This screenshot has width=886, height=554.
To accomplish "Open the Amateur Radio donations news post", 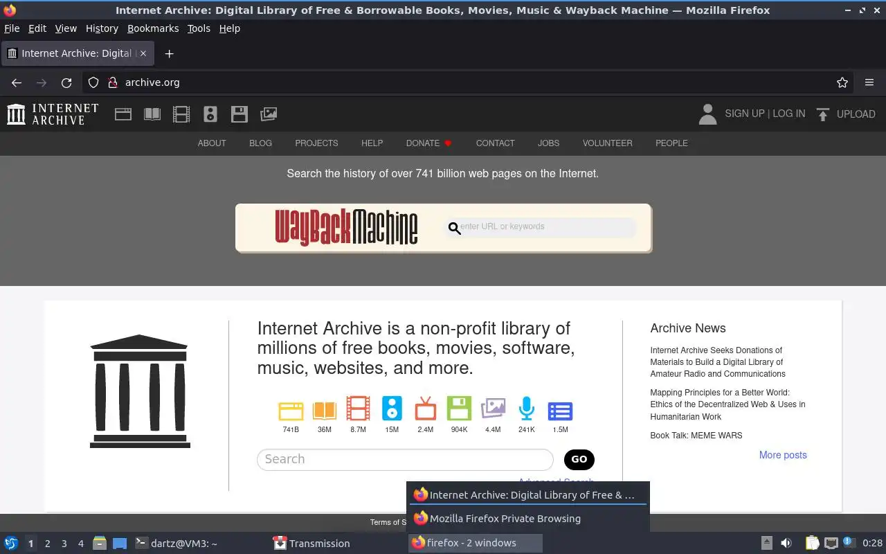I will (718, 361).
